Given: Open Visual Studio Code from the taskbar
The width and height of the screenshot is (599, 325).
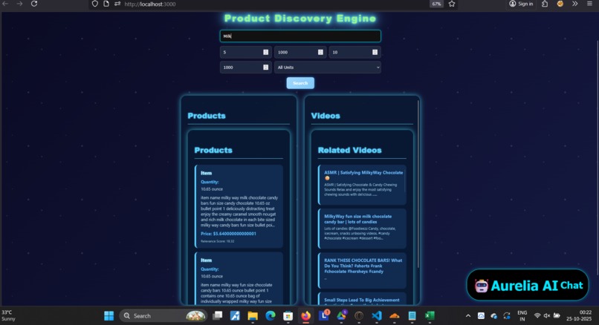Looking at the screenshot, I should point(376,316).
